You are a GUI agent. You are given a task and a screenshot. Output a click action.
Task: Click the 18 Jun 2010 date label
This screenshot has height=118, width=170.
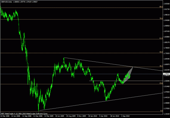click(115, 116)
